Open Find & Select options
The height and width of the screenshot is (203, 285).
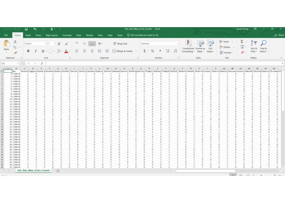263,46
